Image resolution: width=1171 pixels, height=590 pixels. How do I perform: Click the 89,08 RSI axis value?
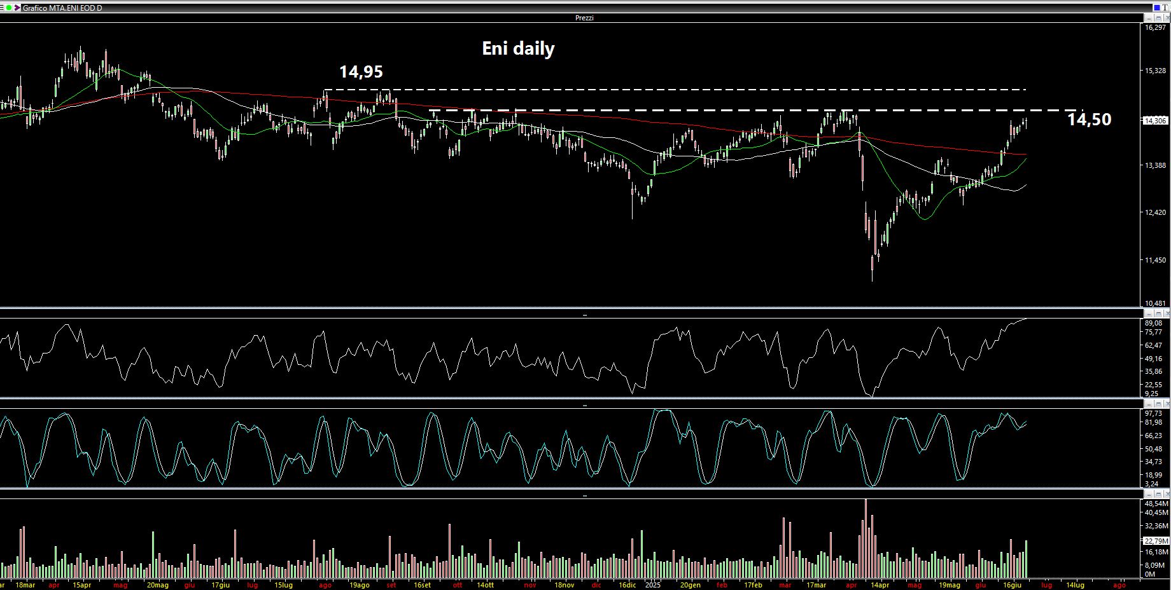pyautogui.click(x=1153, y=323)
